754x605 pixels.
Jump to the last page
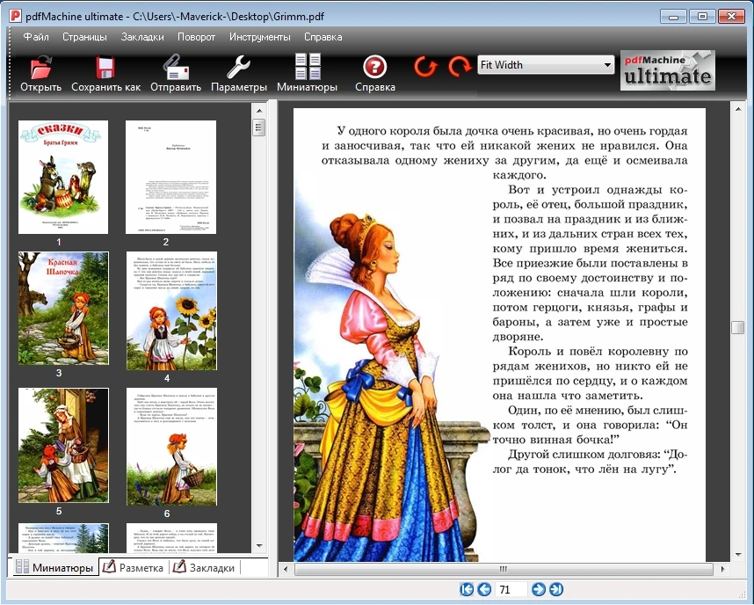[556, 589]
